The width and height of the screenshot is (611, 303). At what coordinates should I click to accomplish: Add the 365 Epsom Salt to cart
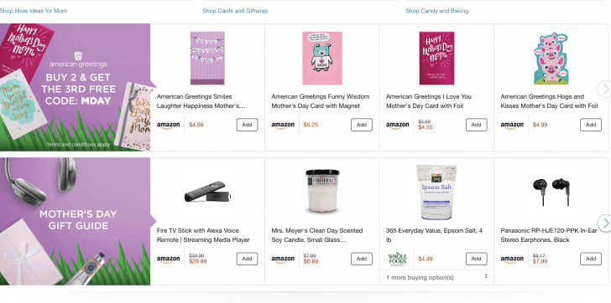coord(476,259)
